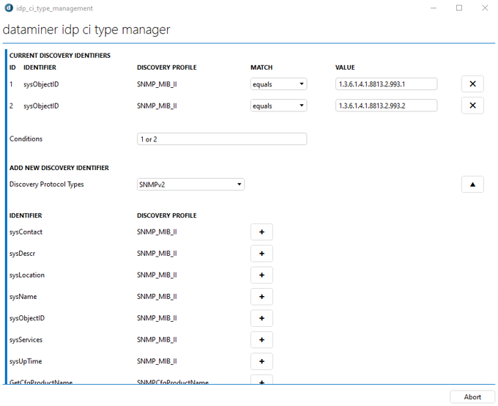
Task: Click the Discovery Protocol Types label
Action: pyautogui.click(x=47, y=185)
